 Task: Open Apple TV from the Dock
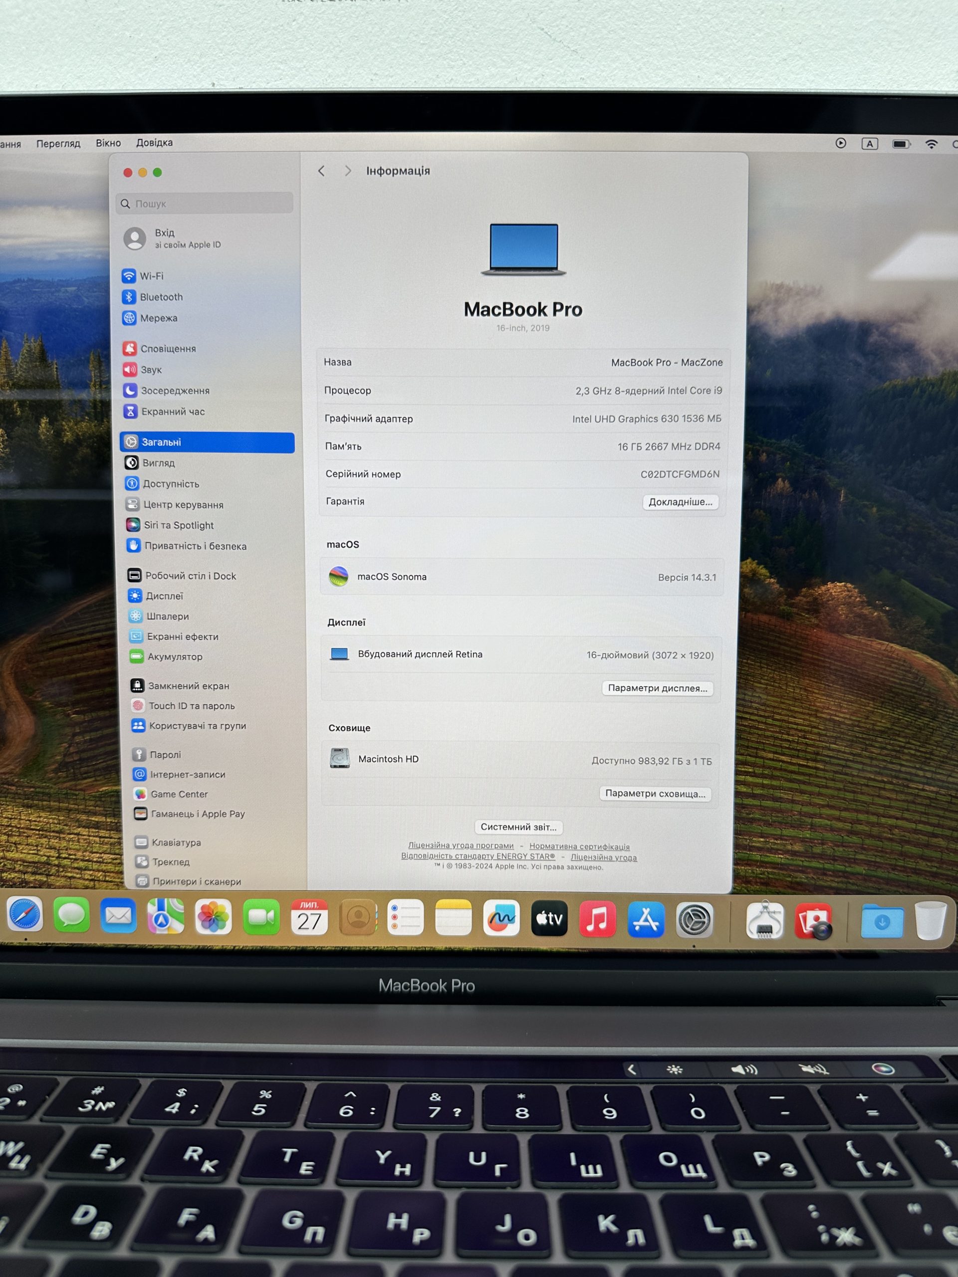pyautogui.click(x=549, y=918)
